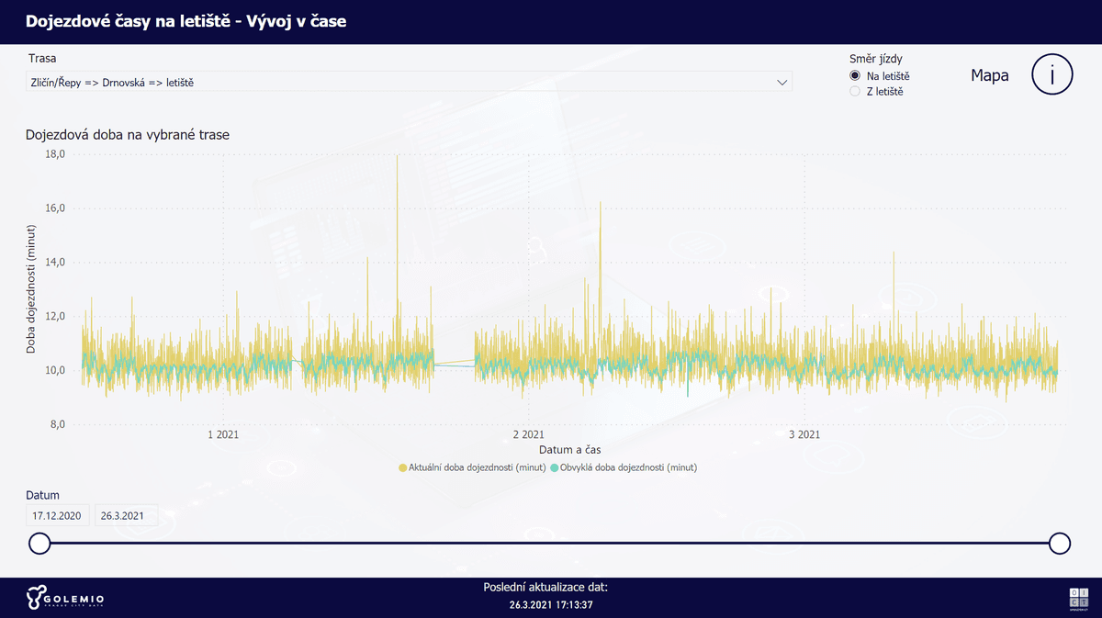Click the '2 2021' x-axis label
This screenshot has width=1102, height=618.
(528, 434)
